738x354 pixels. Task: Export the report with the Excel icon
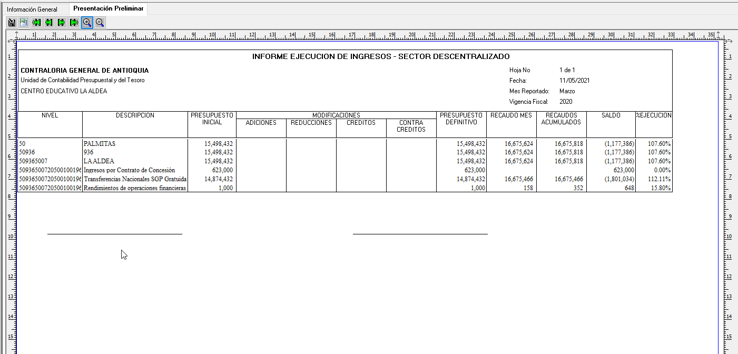pos(24,22)
